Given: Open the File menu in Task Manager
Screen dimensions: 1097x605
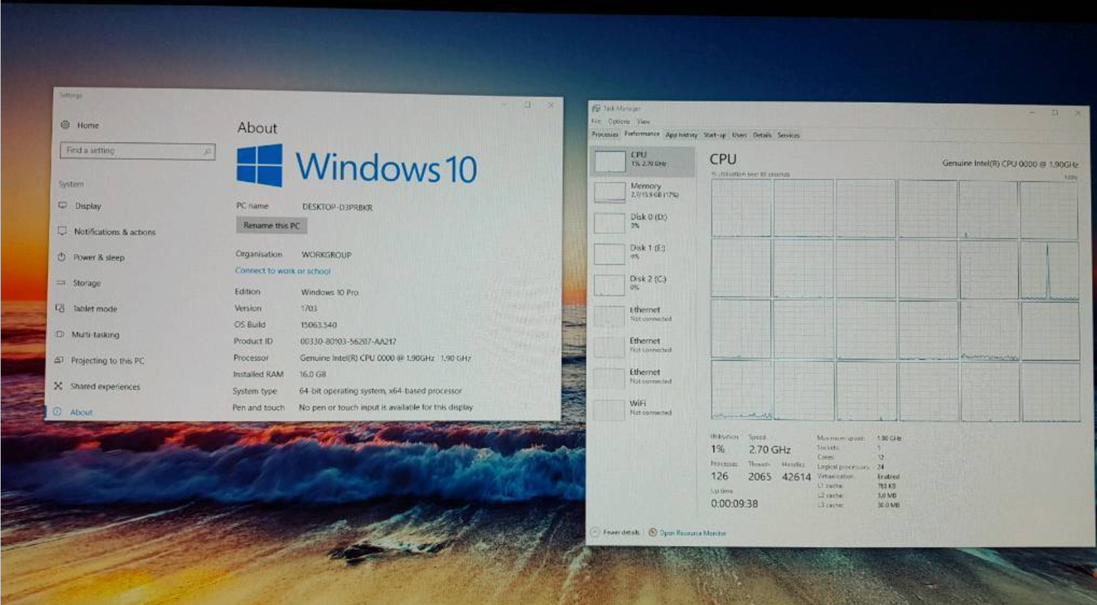Looking at the screenshot, I should point(596,121).
